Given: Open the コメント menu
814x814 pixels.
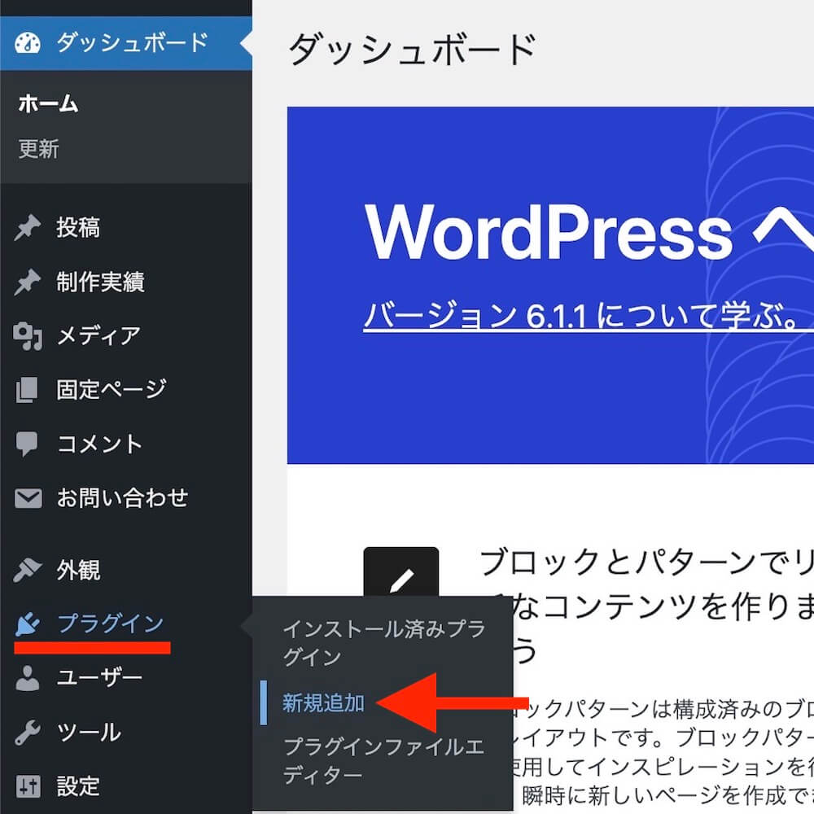Looking at the screenshot, I should (x=126, y=444).
